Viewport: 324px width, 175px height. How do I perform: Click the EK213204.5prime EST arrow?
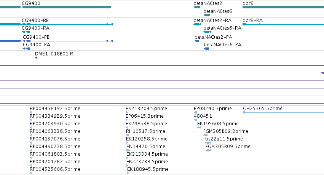pyautogui.click(x=127, y=112)
